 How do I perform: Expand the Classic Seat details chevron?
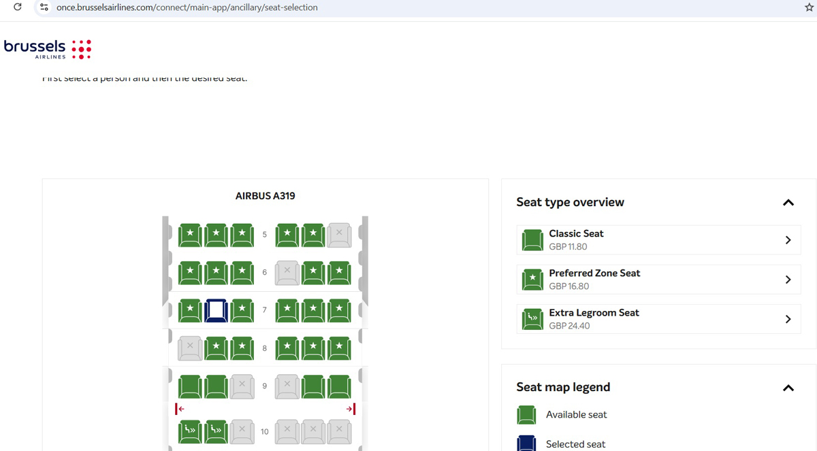(x=788, y=240)
